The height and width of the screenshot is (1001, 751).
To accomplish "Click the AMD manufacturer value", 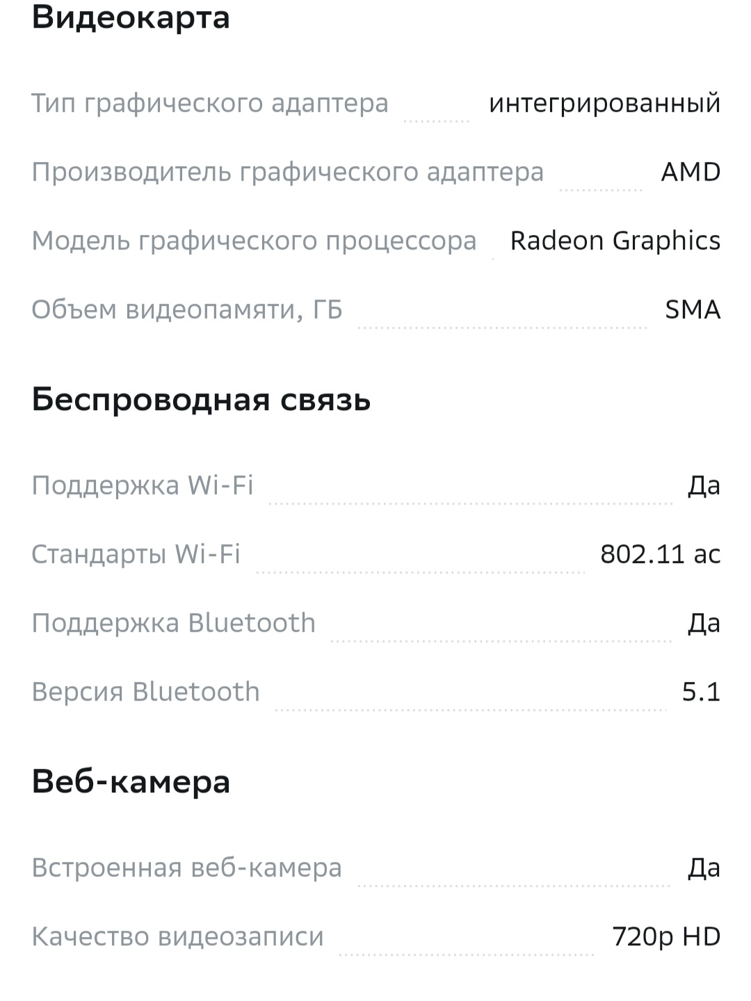I will tap(691, 172).
